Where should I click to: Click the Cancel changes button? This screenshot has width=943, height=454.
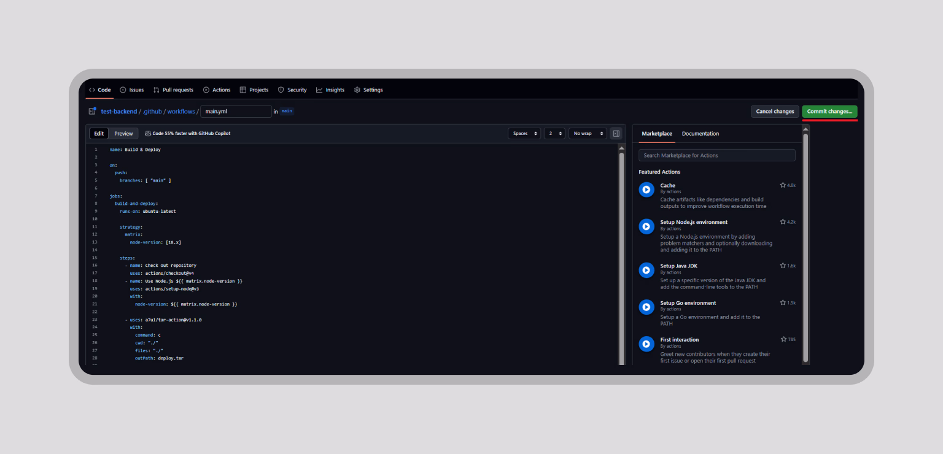coord(775,112)
